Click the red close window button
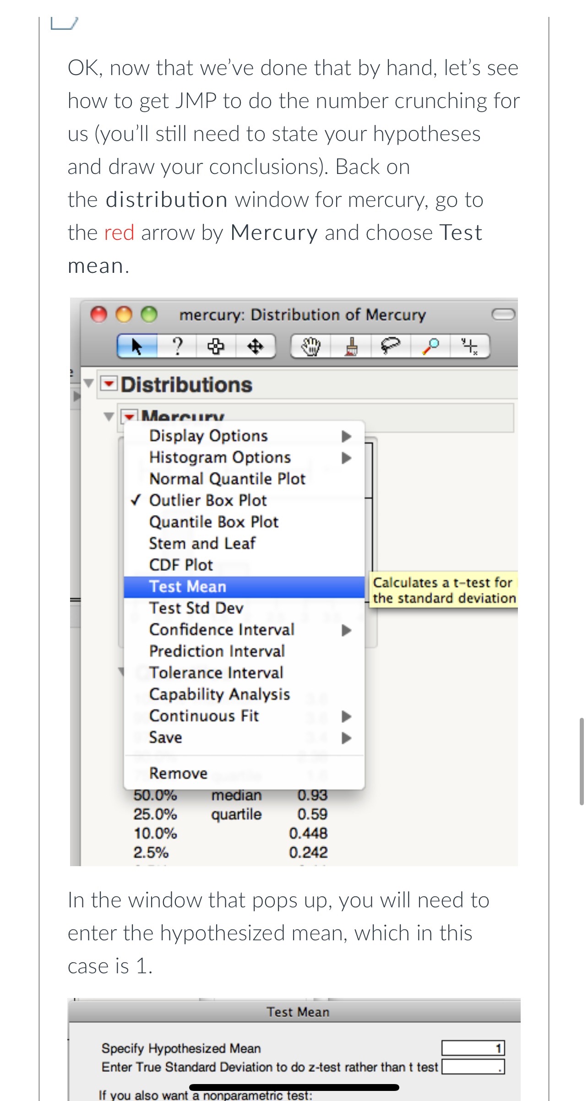Image resolution: width=588 pixels, height=1101 pixels. point(99,315)
